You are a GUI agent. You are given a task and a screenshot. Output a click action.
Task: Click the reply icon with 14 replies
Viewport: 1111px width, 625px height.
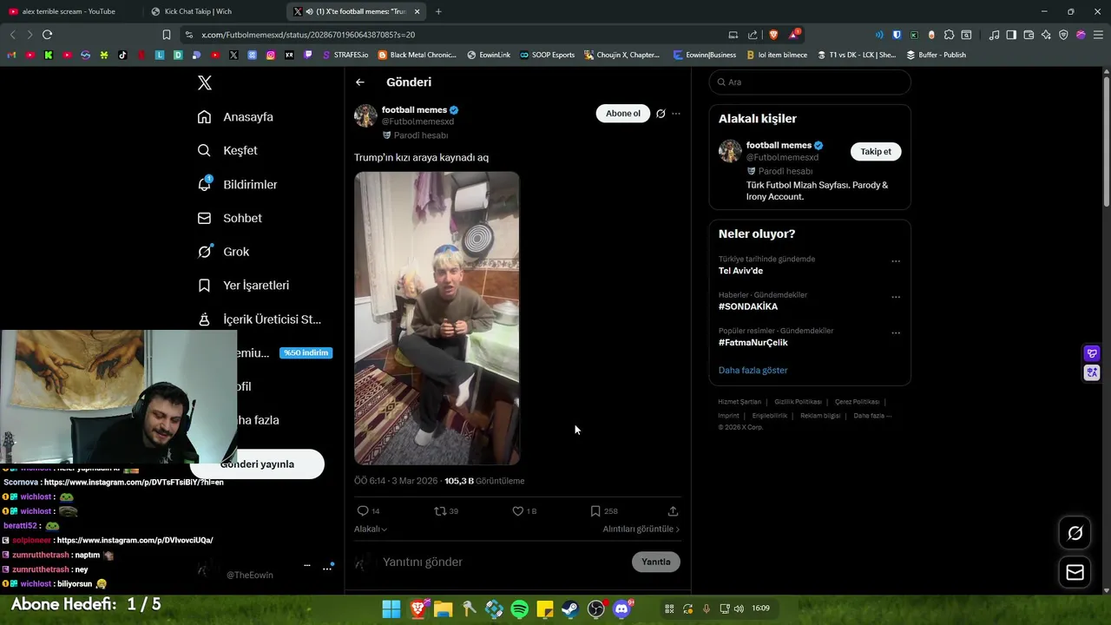[363, 511]
